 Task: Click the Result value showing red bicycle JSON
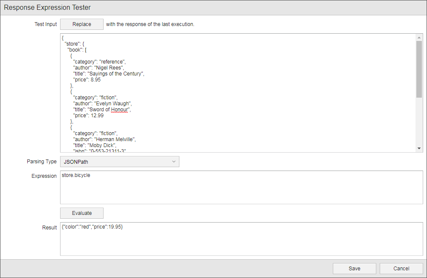click(x=92, y=227)
